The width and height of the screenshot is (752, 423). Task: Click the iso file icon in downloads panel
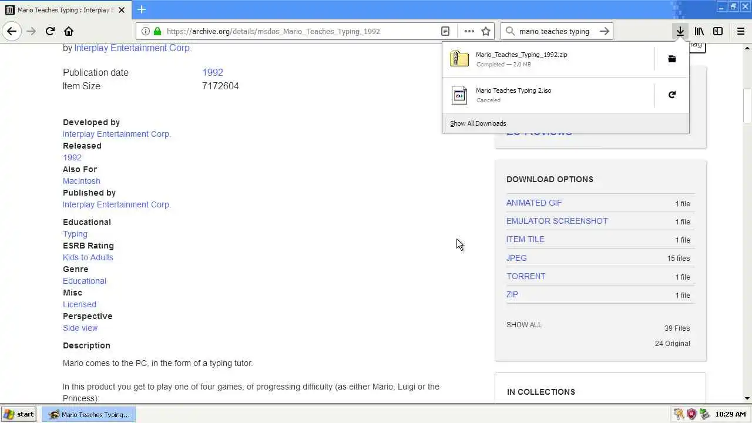click(459, 95)
